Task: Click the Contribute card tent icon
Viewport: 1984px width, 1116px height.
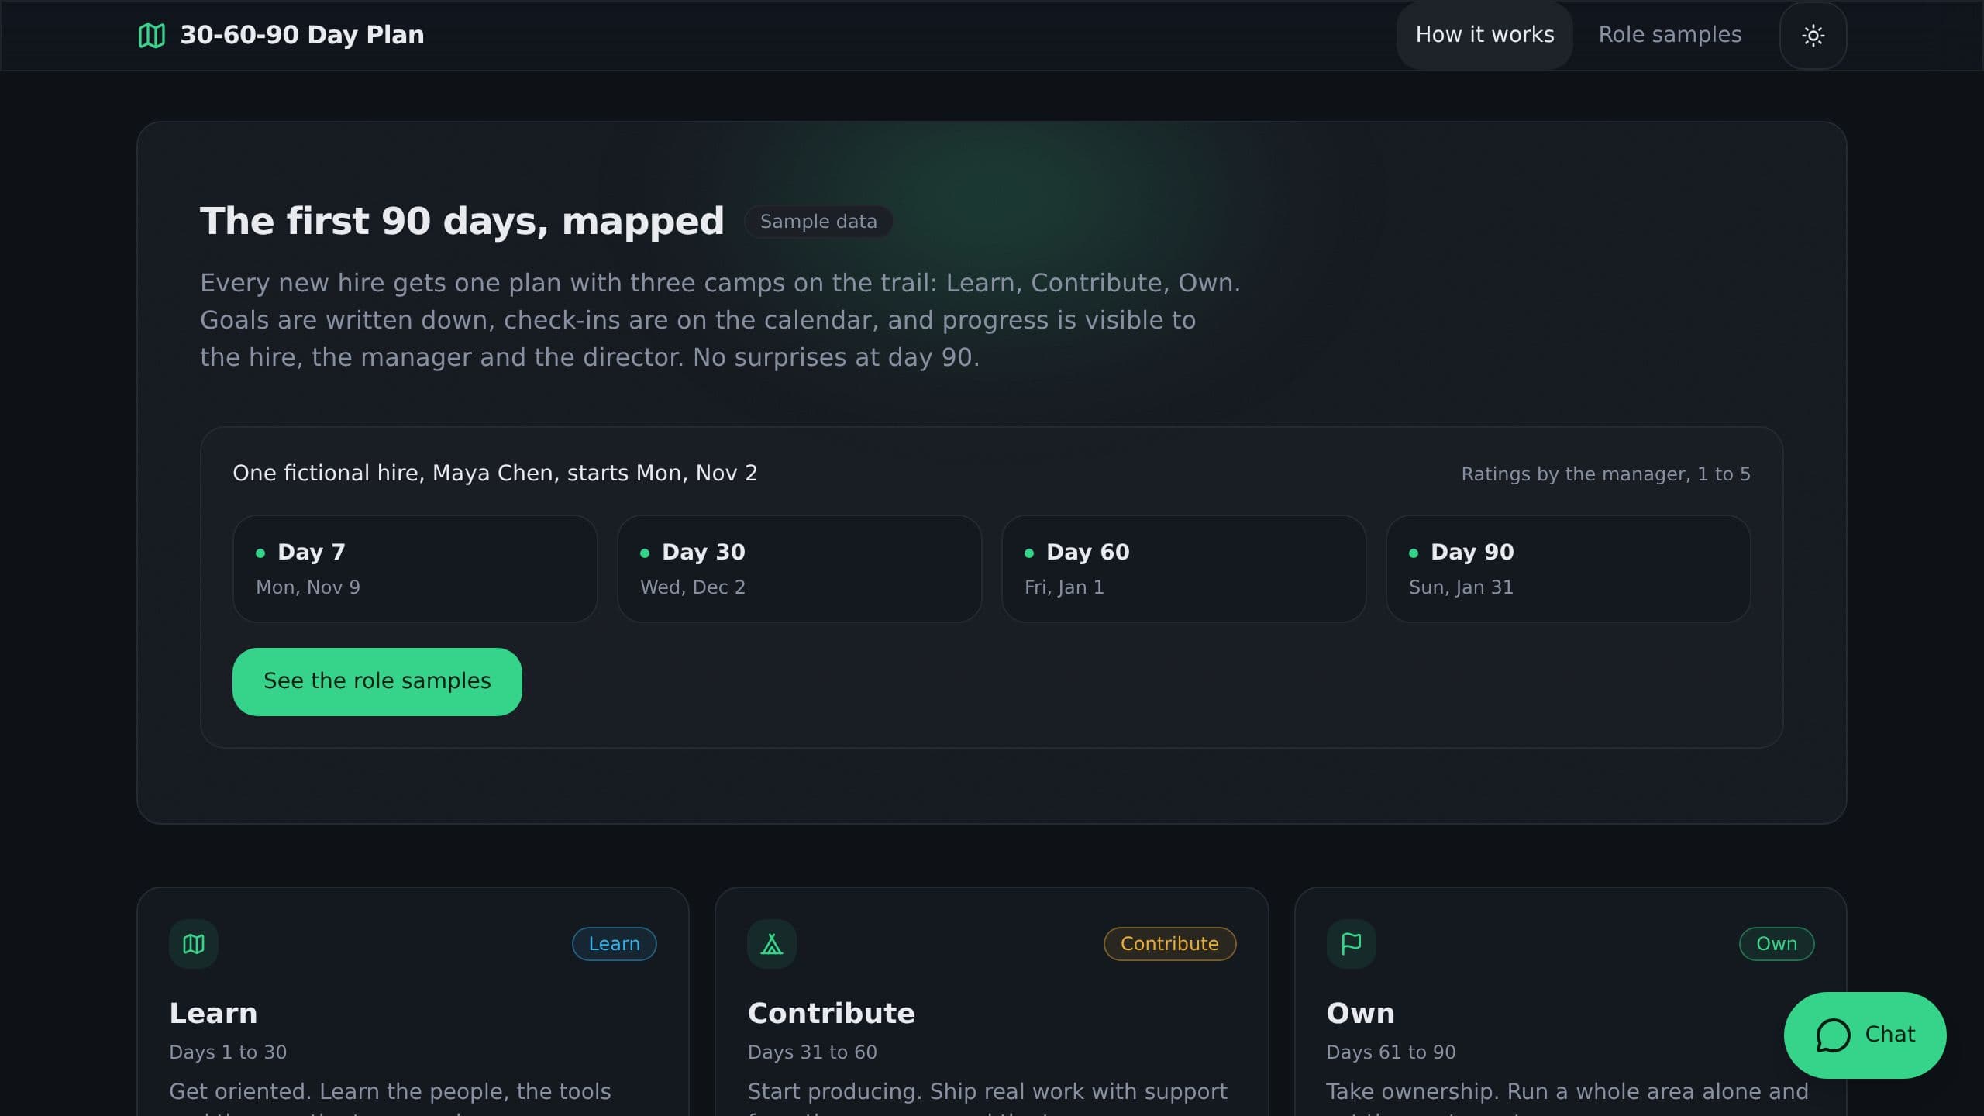Action: tap(772, 943)
